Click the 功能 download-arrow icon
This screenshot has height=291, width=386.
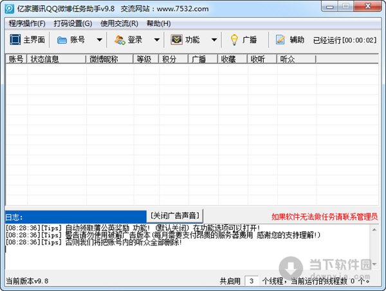176,40
